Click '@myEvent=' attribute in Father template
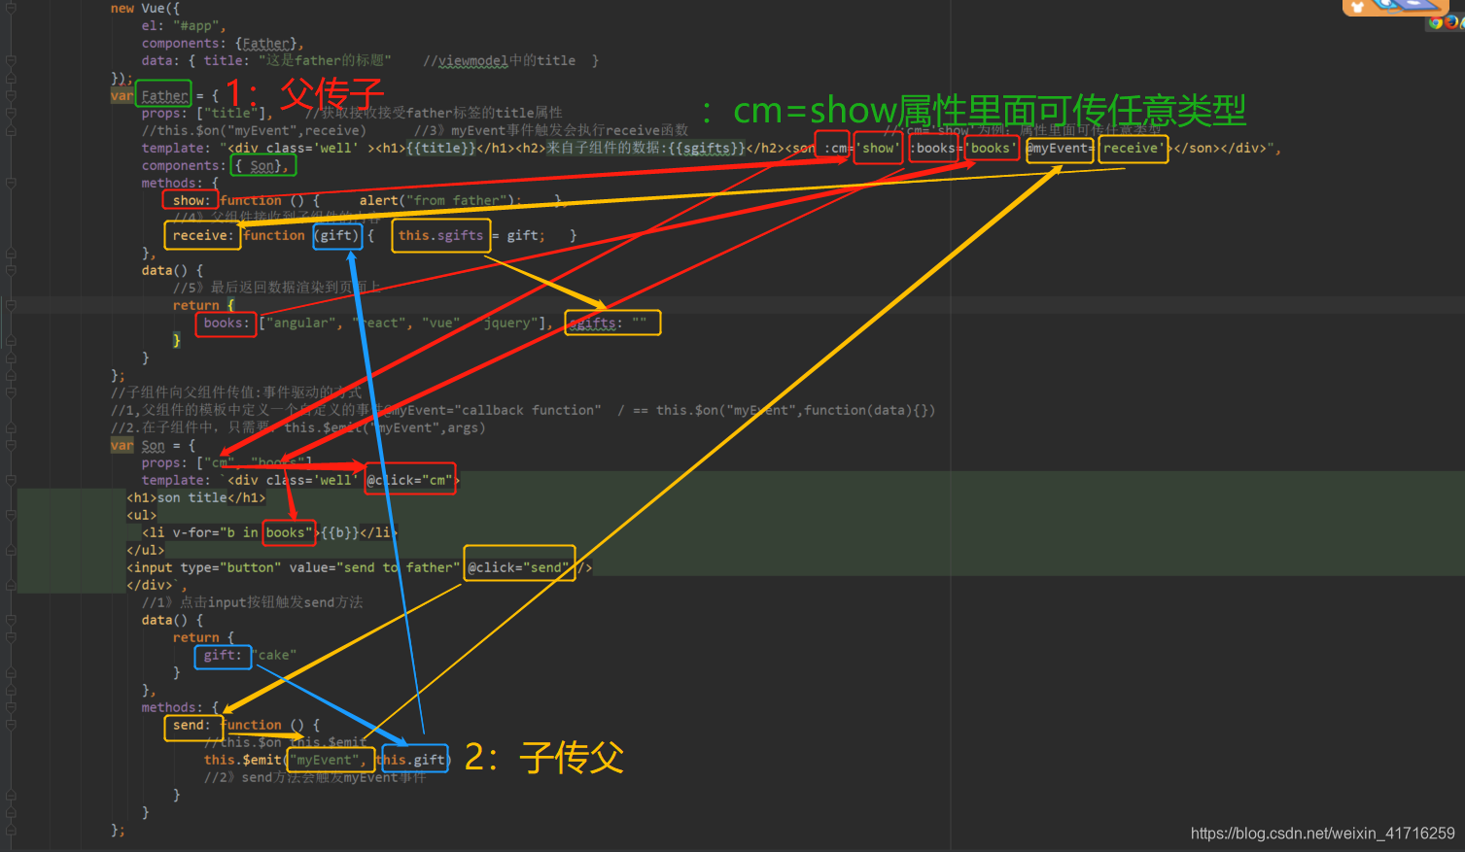The height and width of the screenshot is (852, 1465). (1060, 148)
